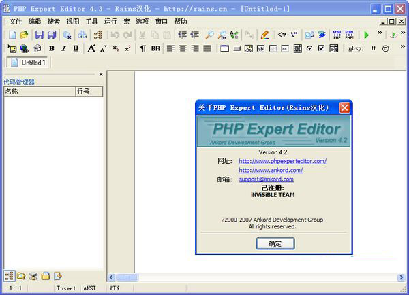Insert PHP tag with the <? icon

pyautogui.click(x=282, y=35)
